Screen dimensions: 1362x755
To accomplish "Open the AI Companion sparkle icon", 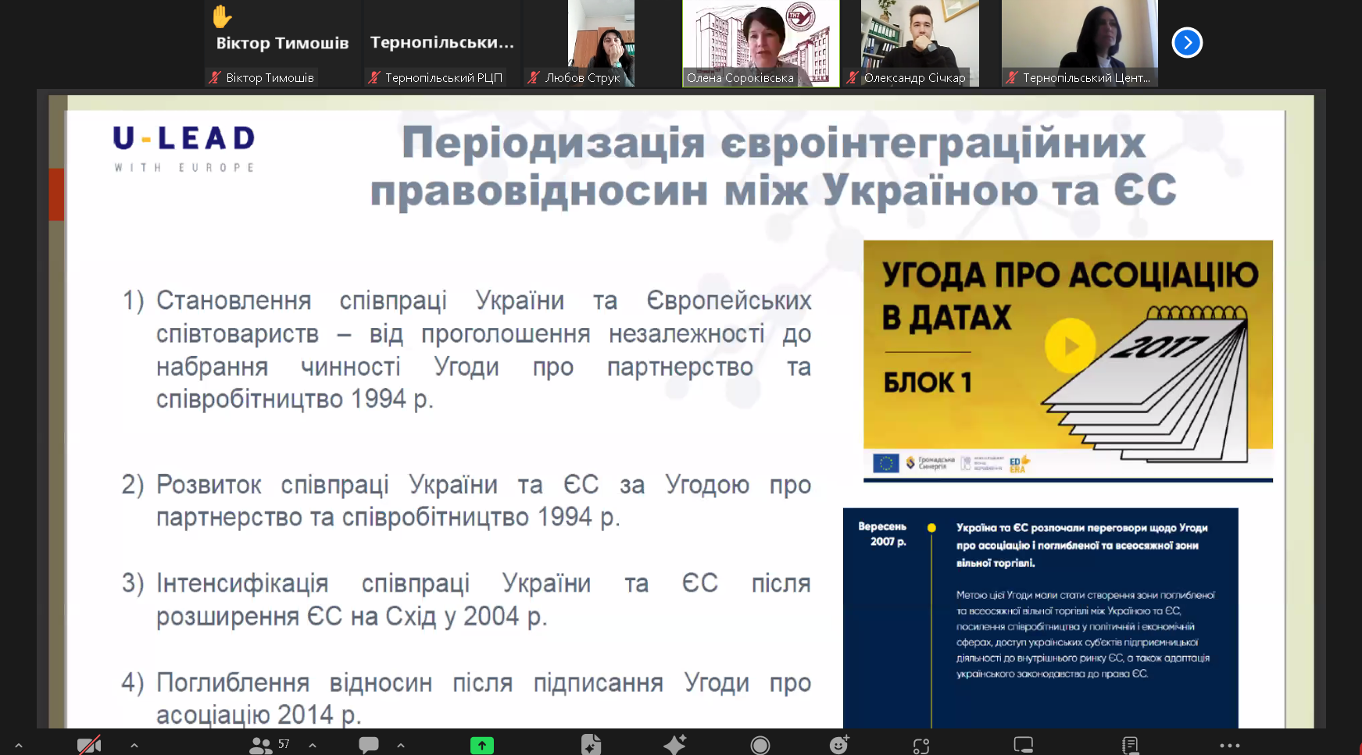I will [674, 745].
